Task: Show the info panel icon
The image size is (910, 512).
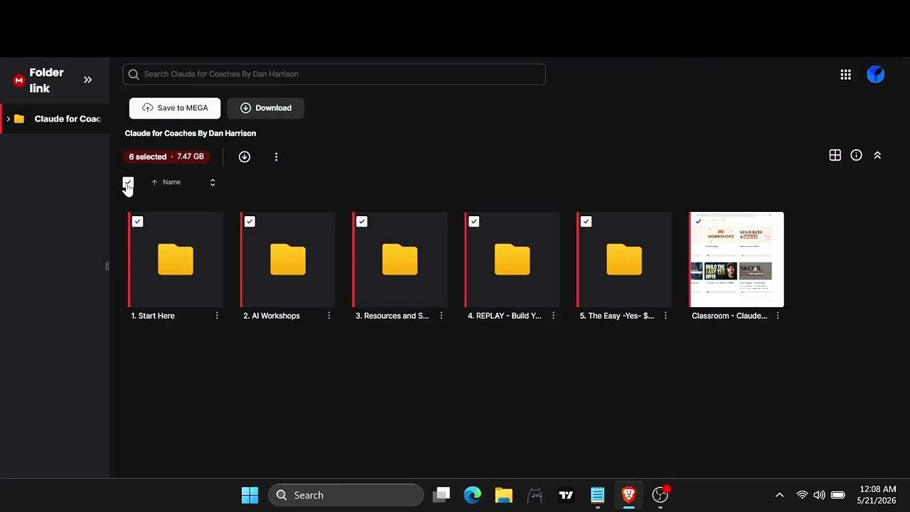Action: point(856,155)
